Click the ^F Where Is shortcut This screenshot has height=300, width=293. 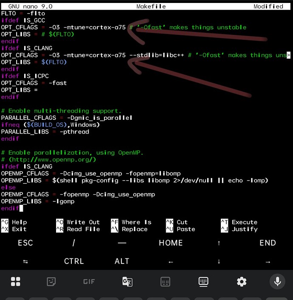coord(131,222)
